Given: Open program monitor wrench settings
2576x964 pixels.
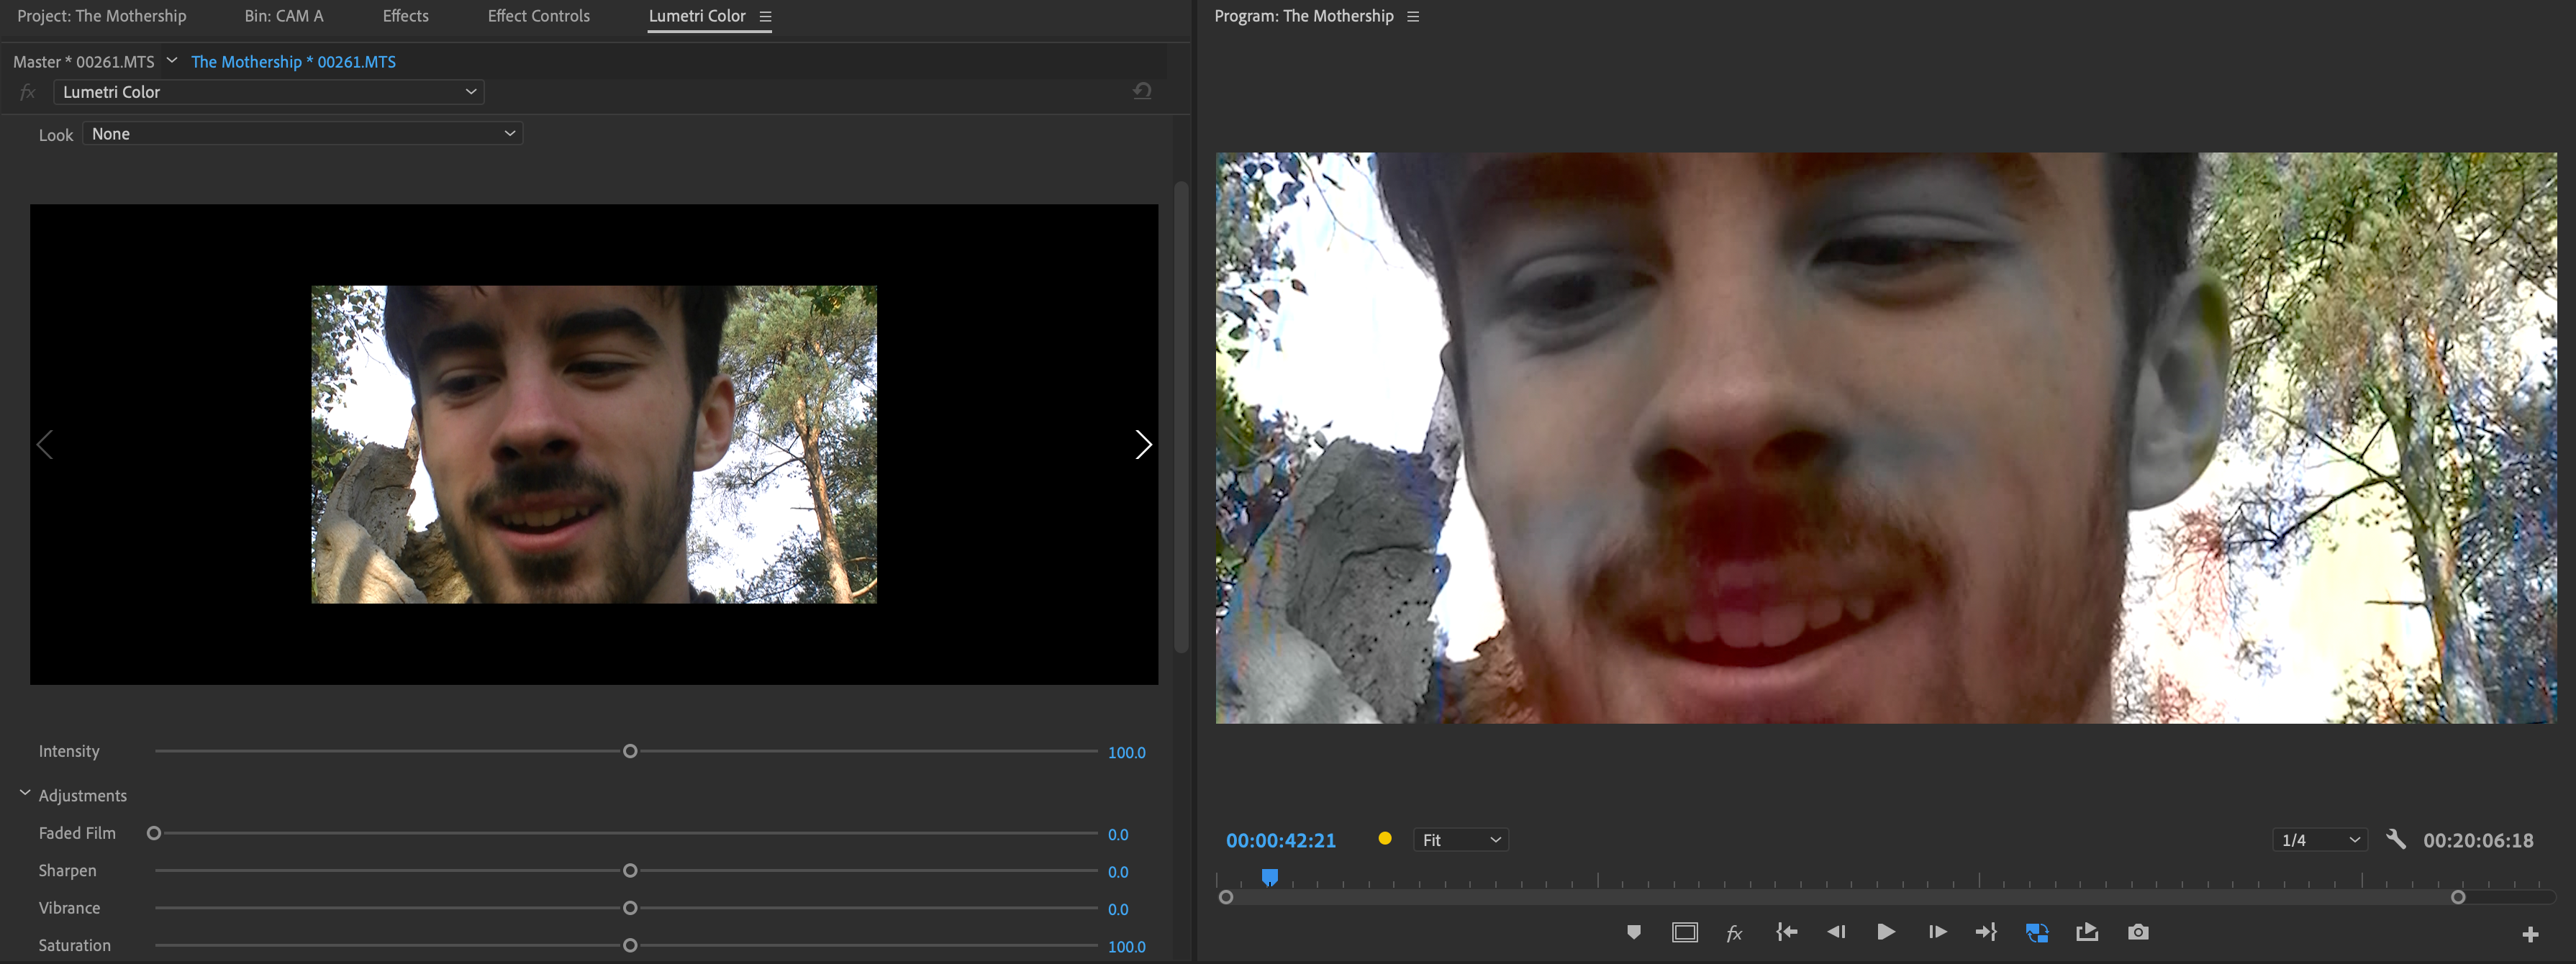Looking at the screenshot, I should coord(2396,839).
